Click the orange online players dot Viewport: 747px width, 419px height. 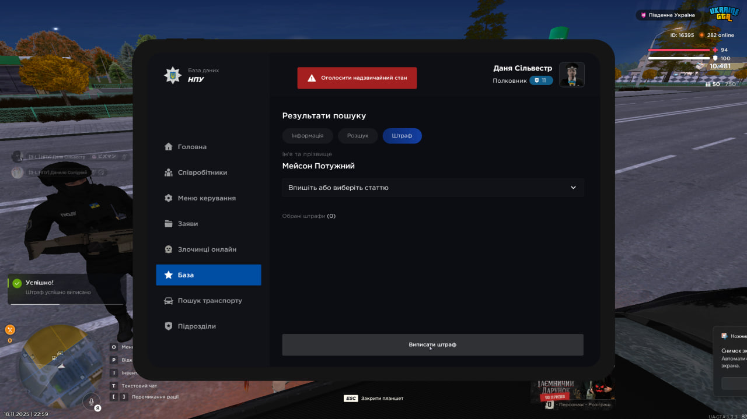702,35
